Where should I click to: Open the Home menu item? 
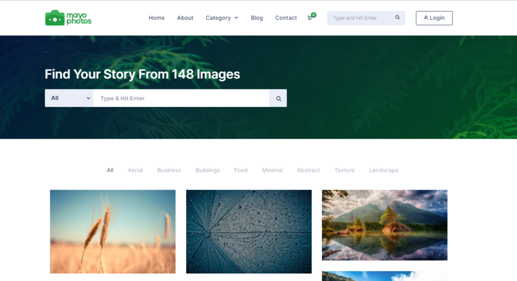[x=157, y=18]
